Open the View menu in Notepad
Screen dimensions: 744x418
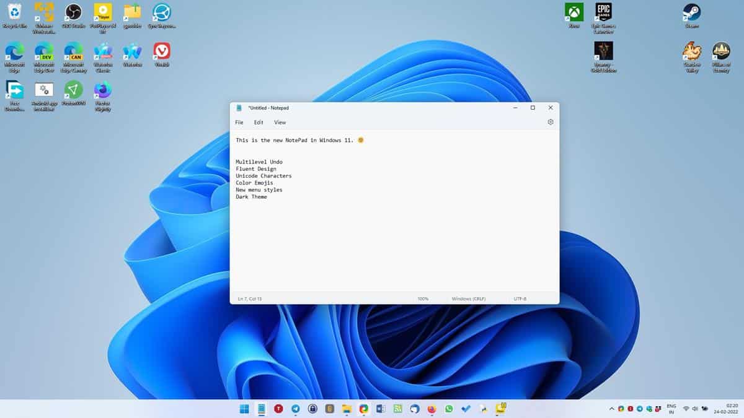click(x=280, y=123)
